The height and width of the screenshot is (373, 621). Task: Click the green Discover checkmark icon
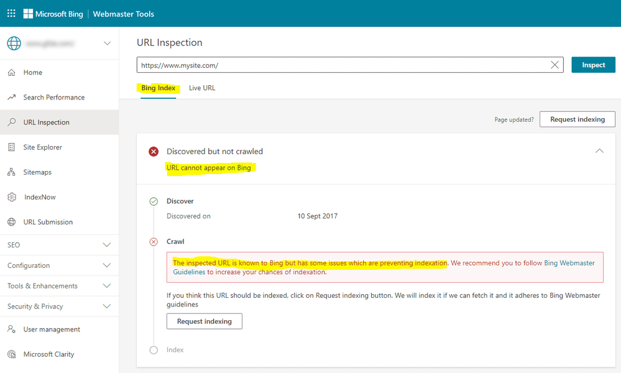[x=154, y=201]
